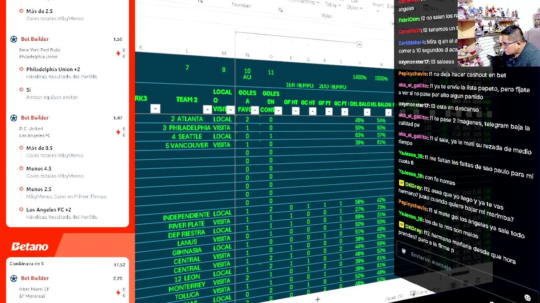Viewport: 540px width, 303px height.
Task: Open the GOLES A FAVOR filter dropdown
Action: (x=255, y=110)
